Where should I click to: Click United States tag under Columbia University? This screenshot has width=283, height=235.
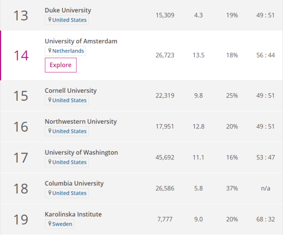(x=69, y=193)
